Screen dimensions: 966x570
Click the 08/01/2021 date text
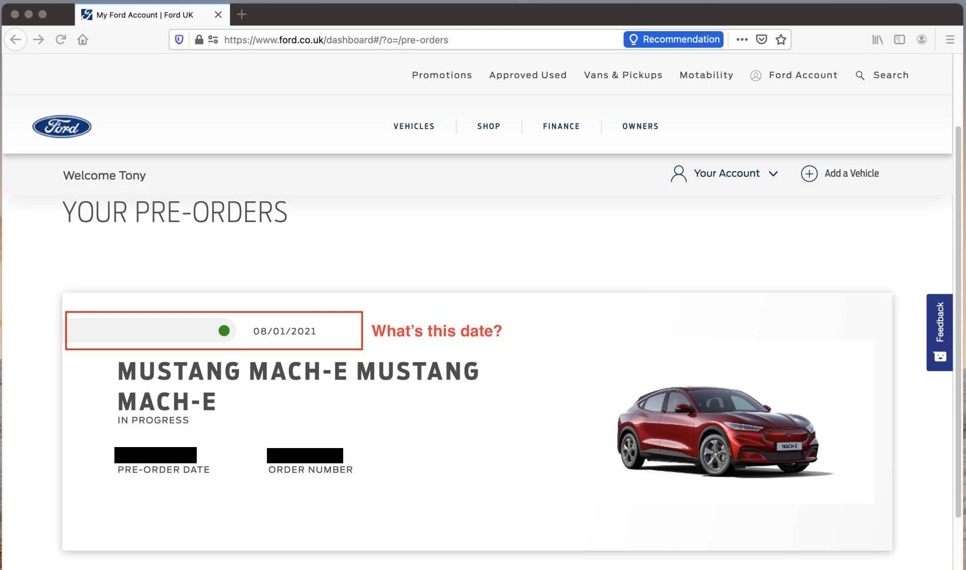tap(285, 331)
